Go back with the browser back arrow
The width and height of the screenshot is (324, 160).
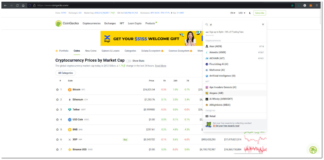tap(5, 5)
